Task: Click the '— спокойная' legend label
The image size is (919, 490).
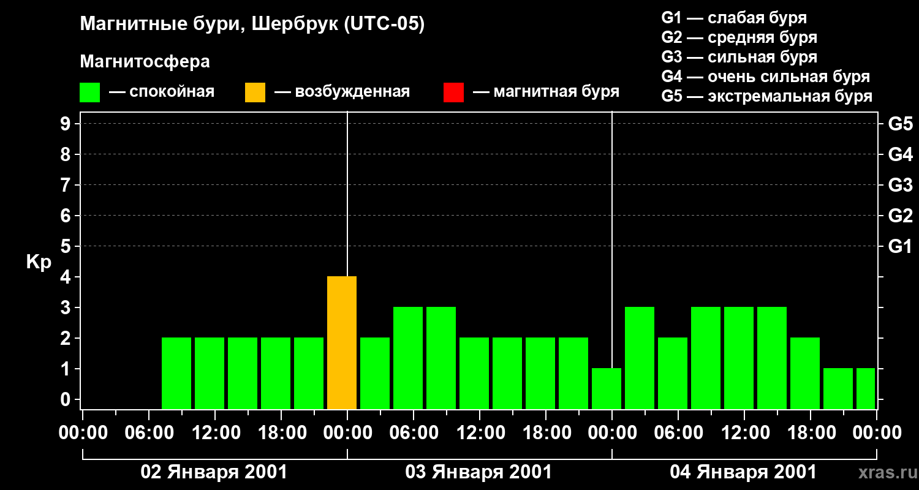Action: tap(162, 92)
